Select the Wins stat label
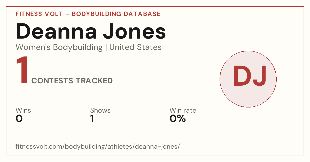 23,110
